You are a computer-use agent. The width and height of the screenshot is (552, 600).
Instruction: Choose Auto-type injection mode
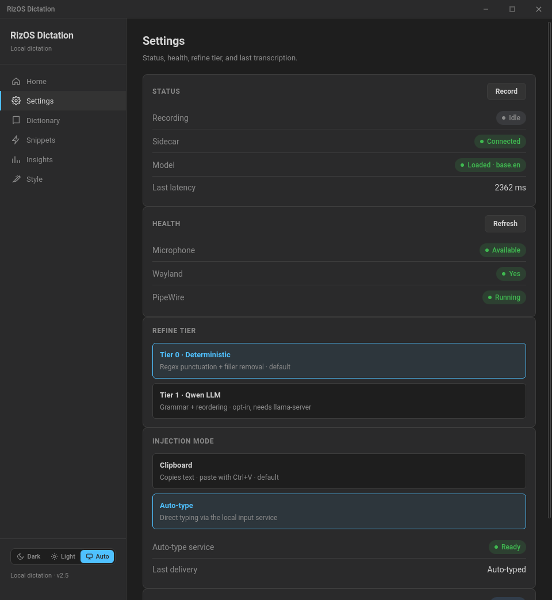(x=339, y=511)
